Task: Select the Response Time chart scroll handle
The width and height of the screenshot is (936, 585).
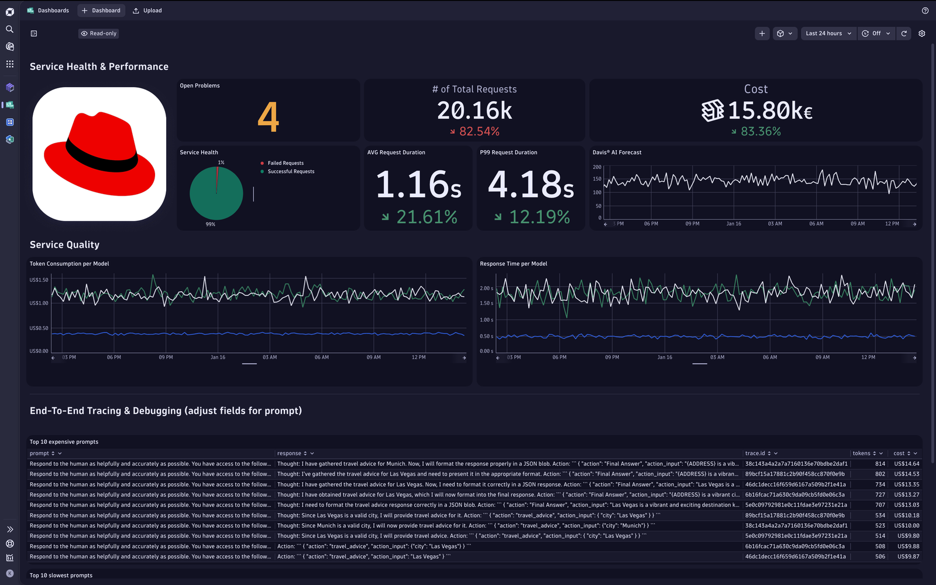Action: (x=700, y=364)
